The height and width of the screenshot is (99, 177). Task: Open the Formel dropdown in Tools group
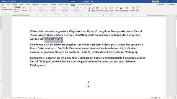pos(4,7)
